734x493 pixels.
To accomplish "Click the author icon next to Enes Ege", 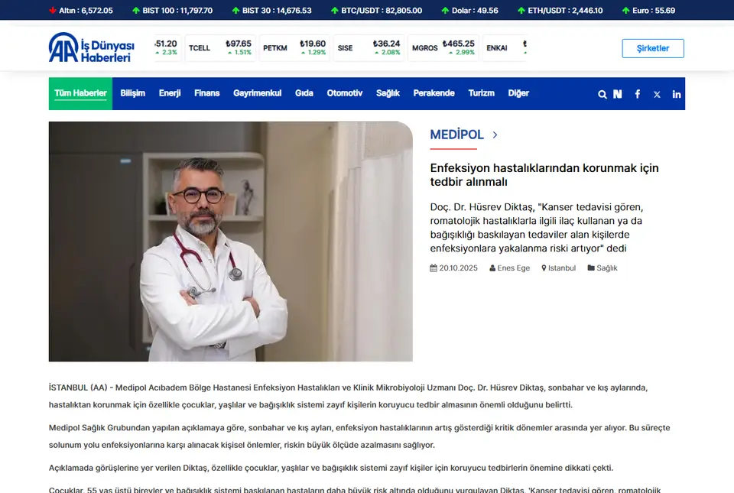I will pos(492,268).
